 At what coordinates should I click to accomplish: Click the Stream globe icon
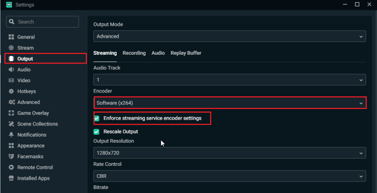coord(11,48)
